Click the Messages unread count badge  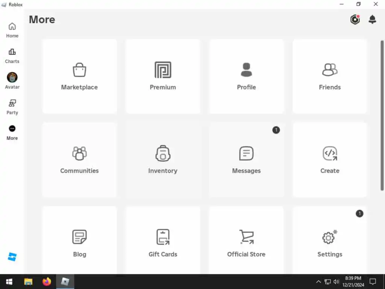(x=276, y=130)
